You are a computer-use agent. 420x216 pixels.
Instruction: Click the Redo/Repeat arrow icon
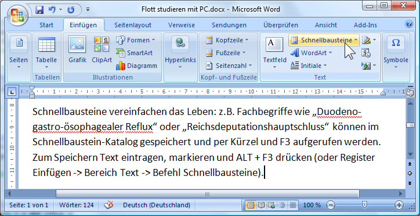[x=71, y=10]
